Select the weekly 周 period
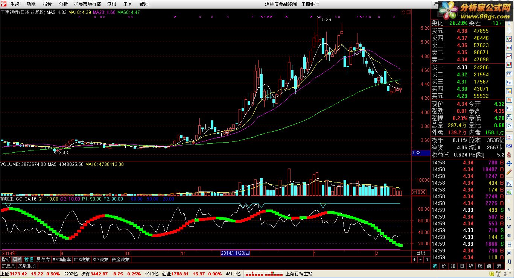 (x=509, y=254)
